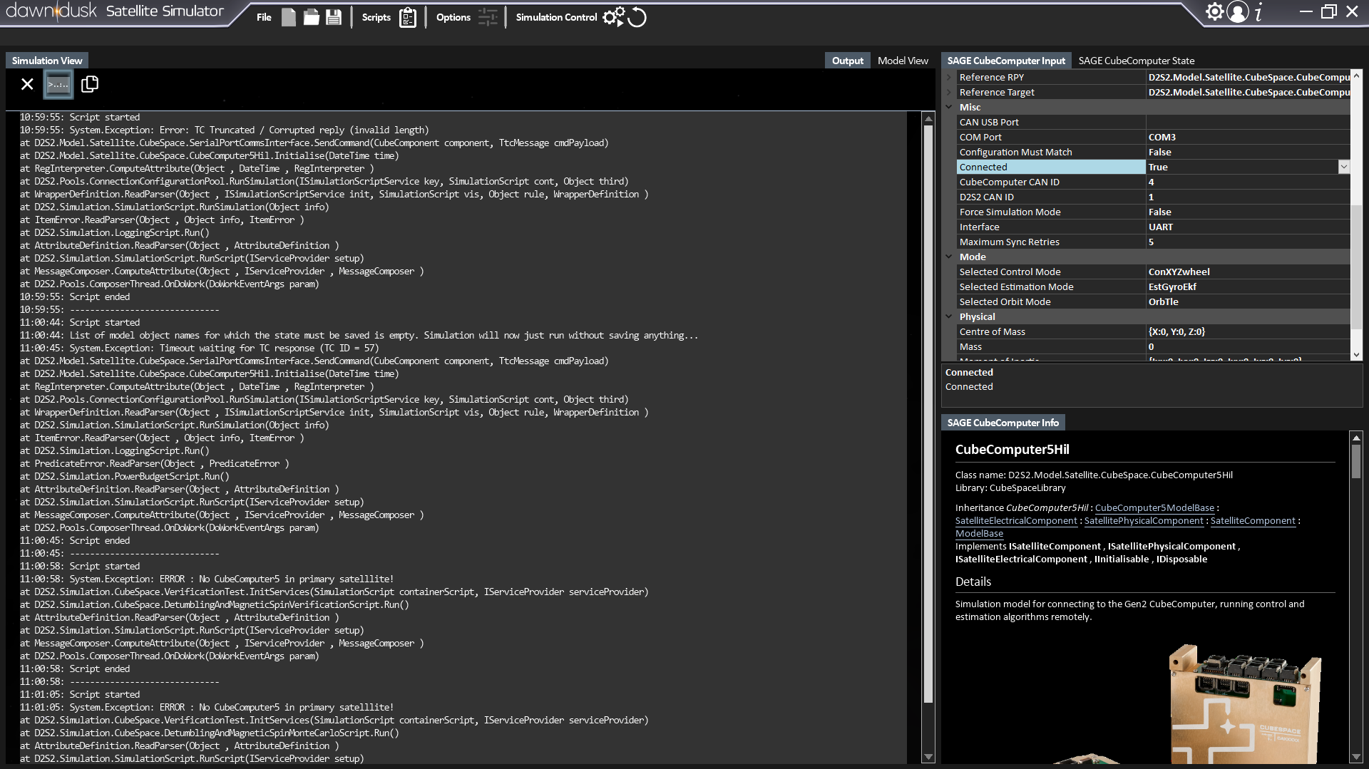Image resolution: width=1369 pixels, height=769 pixels.
Task: Switch to the Model View tab
Action: (903, 61)
